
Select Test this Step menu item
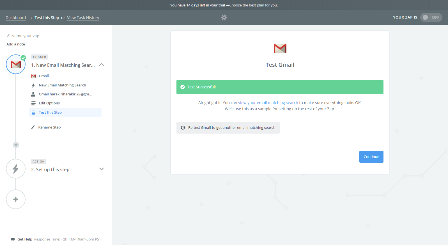pyautogui.click(x=65, y=113)
